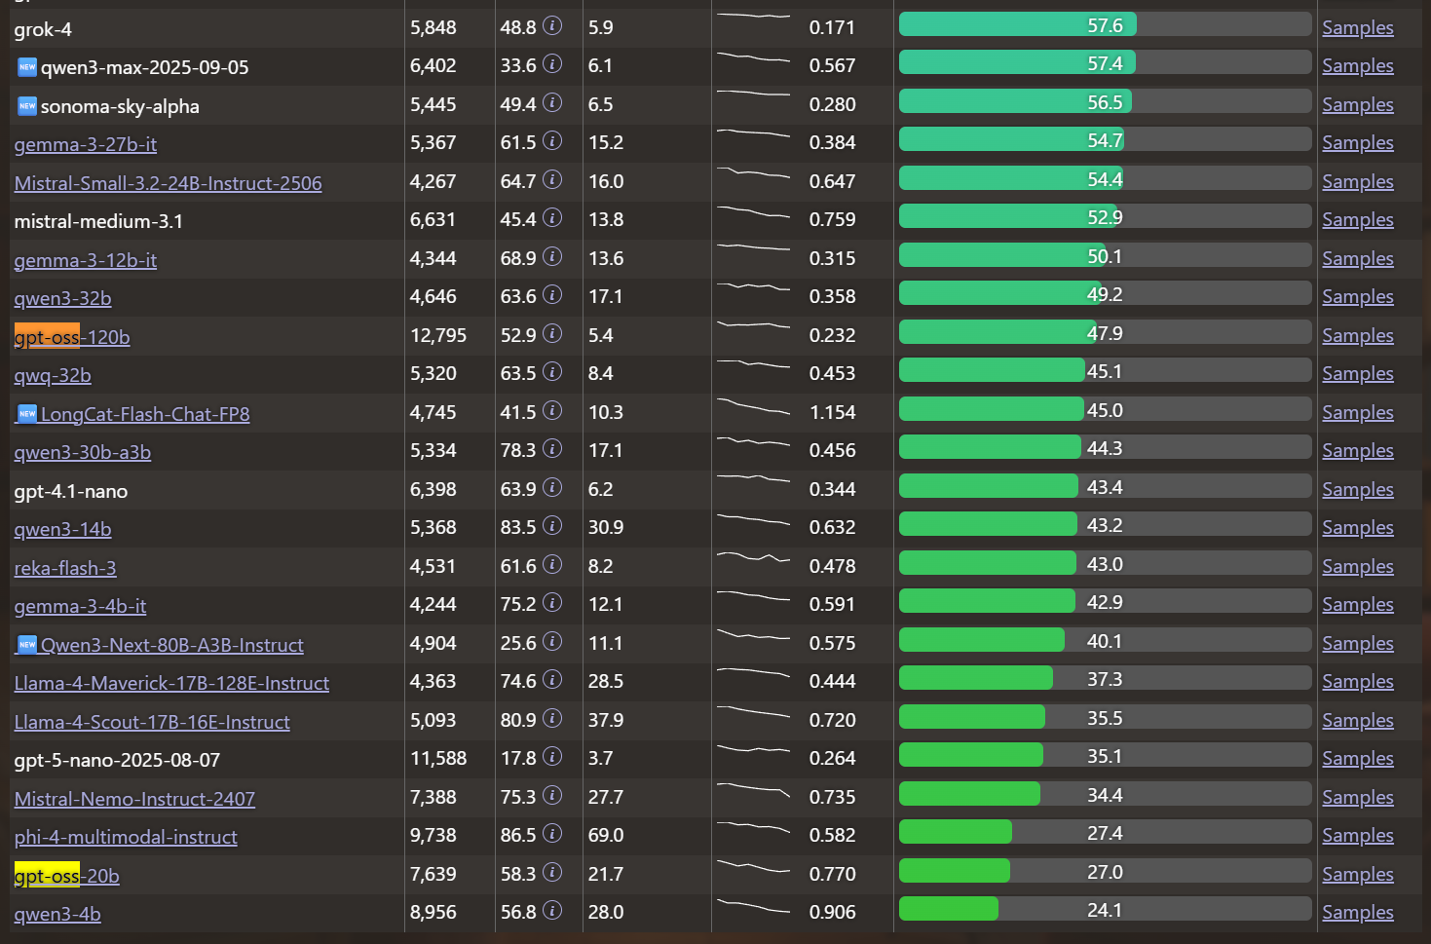This screenshot has width=1431, height=944.
Task: Open the qwen3-30b-a3b model link
Action: coord(83,452)
